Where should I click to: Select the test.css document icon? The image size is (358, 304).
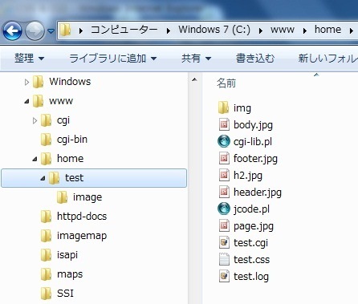tap(224, 259)
